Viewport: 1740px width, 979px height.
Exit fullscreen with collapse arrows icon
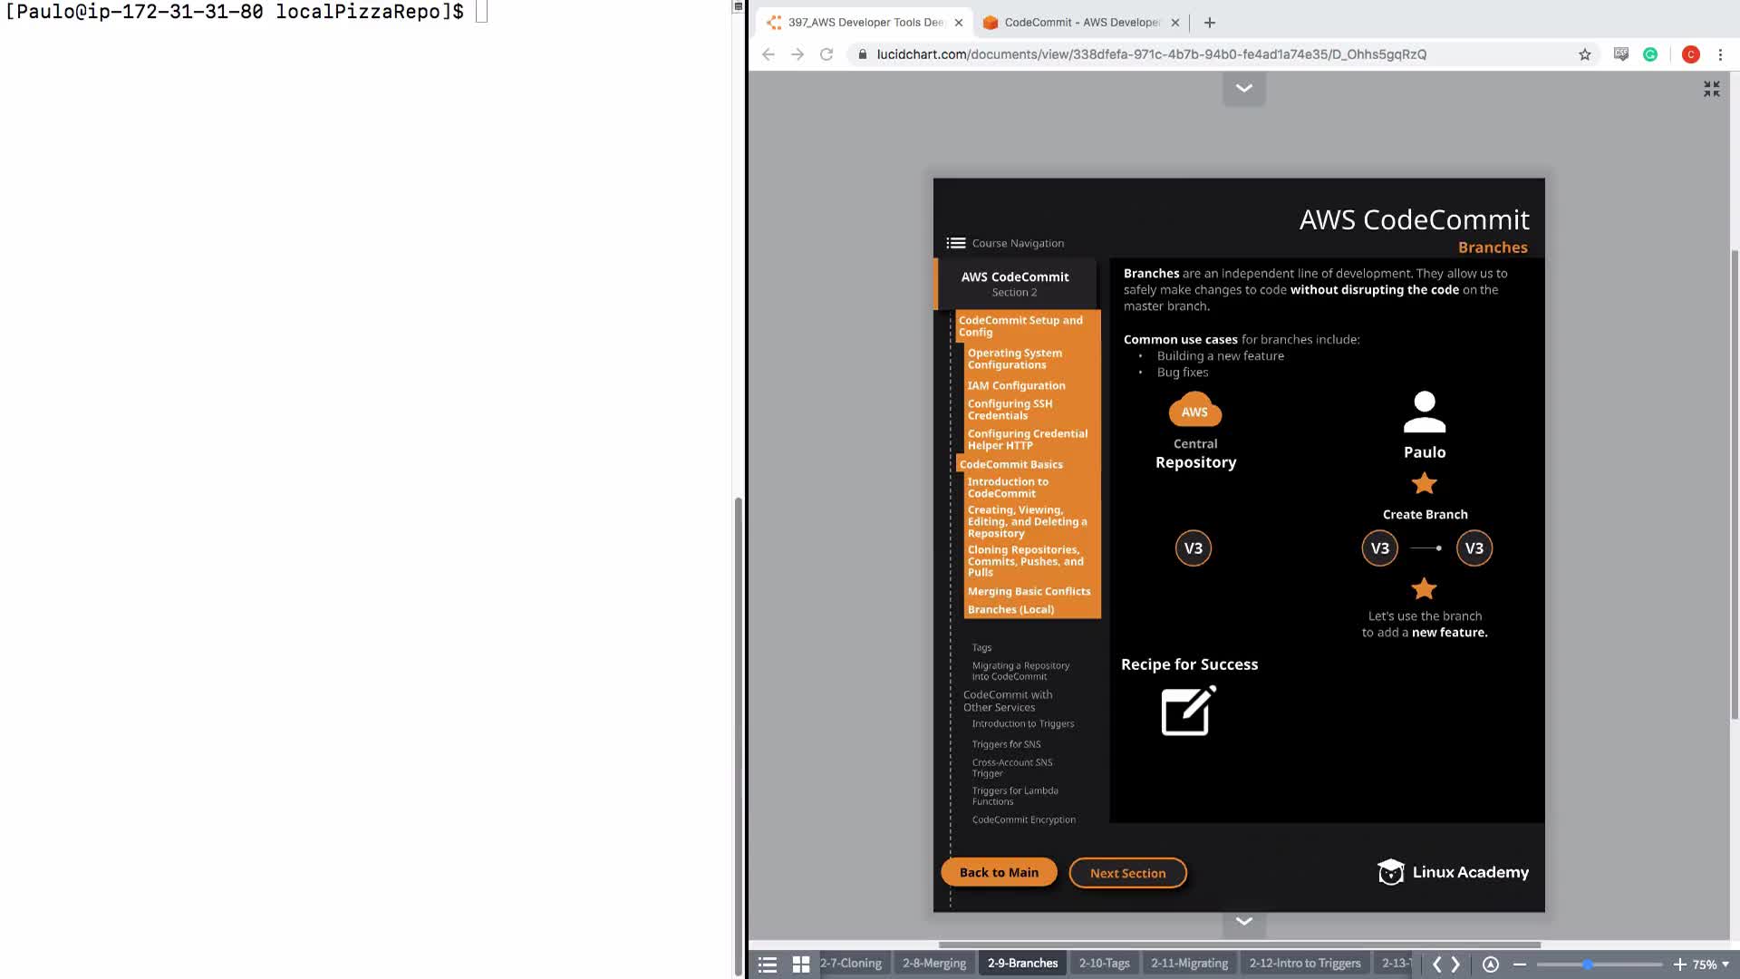click(1711, 89)
